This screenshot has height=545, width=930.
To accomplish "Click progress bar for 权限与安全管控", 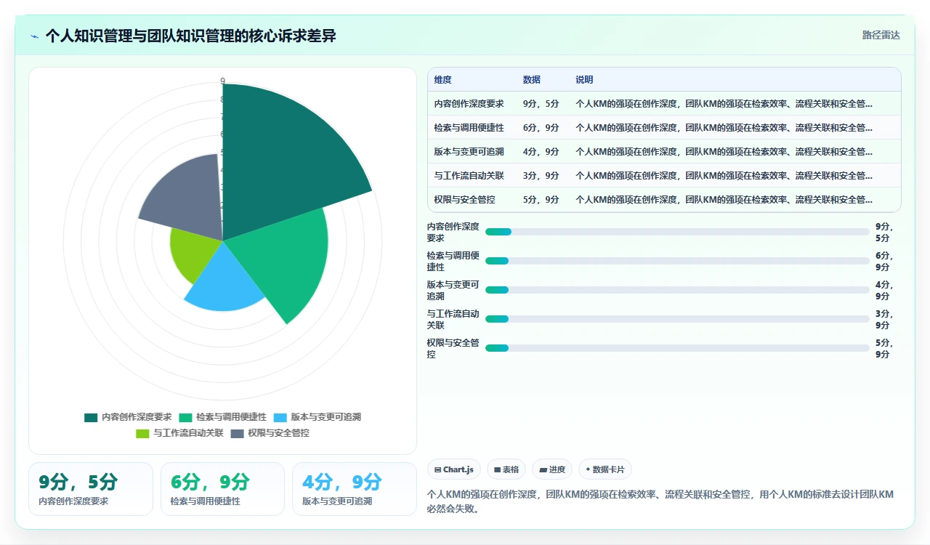I will (x=677, y=348).
